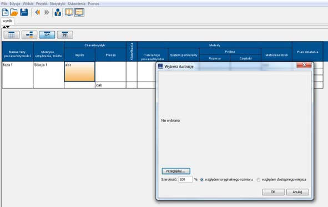Screen dimensions: 328x207
Task: Open the Ustawienia menu
Action: coord(77,3)
